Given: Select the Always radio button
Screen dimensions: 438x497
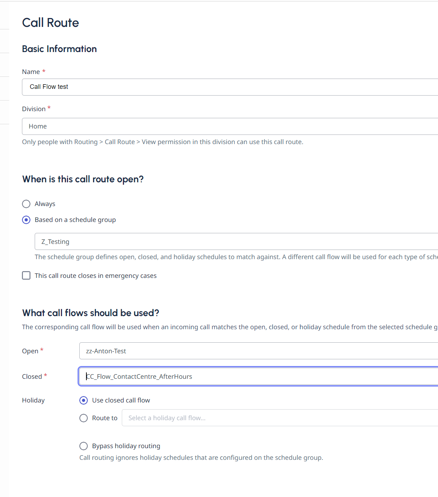Looking at the screenshot, I should (26, 204).
